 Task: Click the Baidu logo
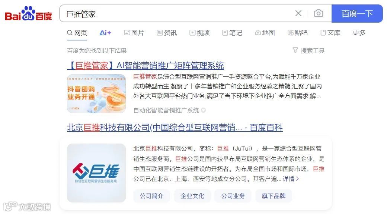click(28, 14)
